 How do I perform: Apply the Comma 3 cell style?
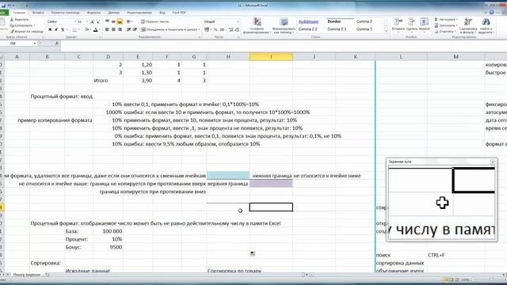click(368, 29)
